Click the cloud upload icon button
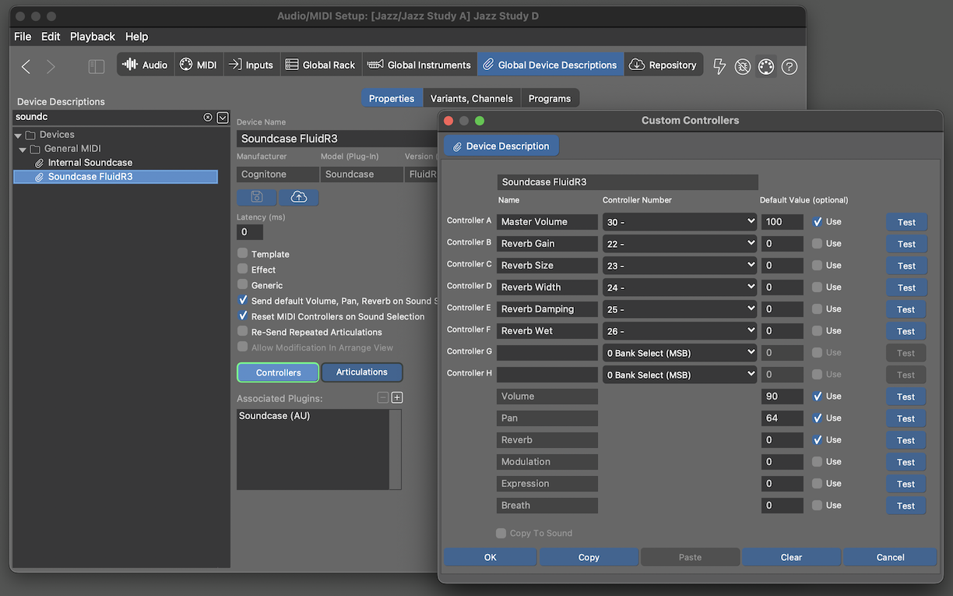 coord(299,198)
